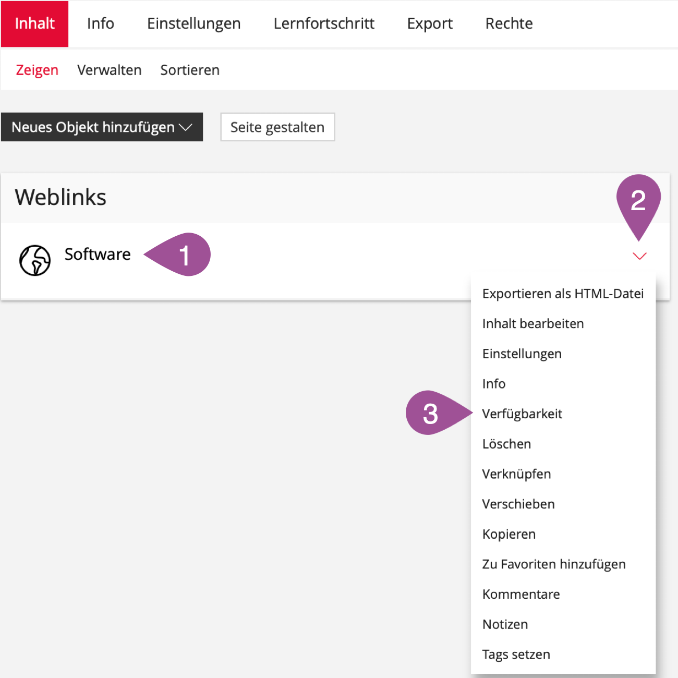This screenshot has width=678, height=678.
Task: Open the Sortieren subtab
Action: click(190, 70)
